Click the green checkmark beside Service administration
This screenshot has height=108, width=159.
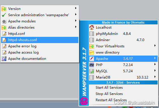pyautogui.click(x=4, y=15)
